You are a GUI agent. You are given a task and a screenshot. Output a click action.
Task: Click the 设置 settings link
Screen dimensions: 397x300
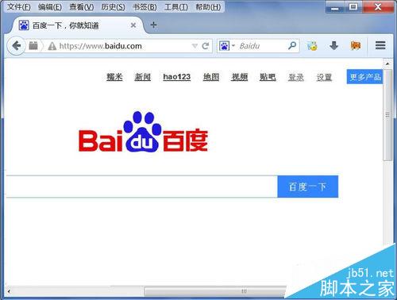(324, 77)
